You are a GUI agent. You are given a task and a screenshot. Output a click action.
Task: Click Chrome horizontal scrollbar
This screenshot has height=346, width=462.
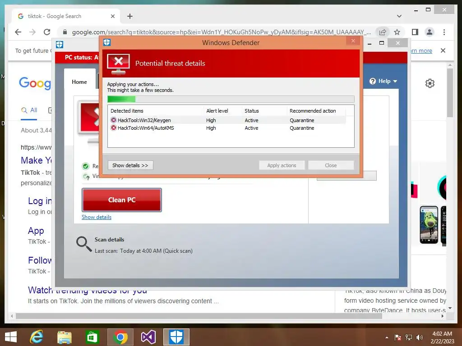199,316
